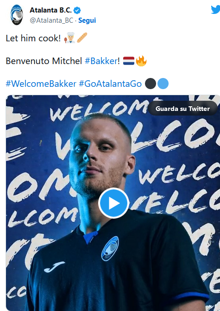Open the #GoAtalantaGo hashtag
This screenshot has height=311, width=220.
[x=110, y=84]
